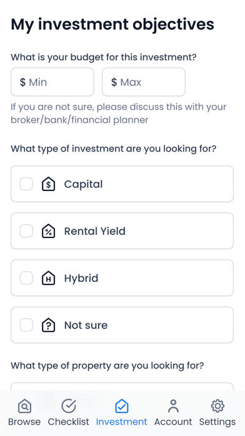Image resolution: width=245 pixels, height=436 pixels.
Task: Go to the Settings tab label
Action: (217, 422)
